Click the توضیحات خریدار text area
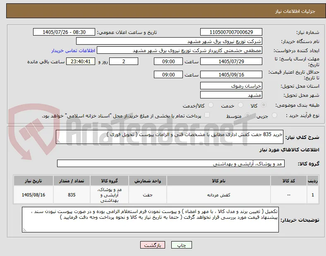326x256 pixels. coord(150,220)
